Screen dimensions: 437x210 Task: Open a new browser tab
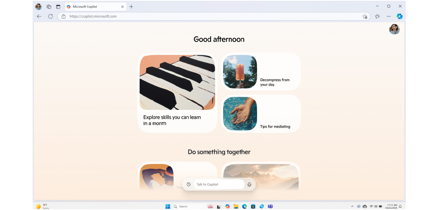[131, 7]
